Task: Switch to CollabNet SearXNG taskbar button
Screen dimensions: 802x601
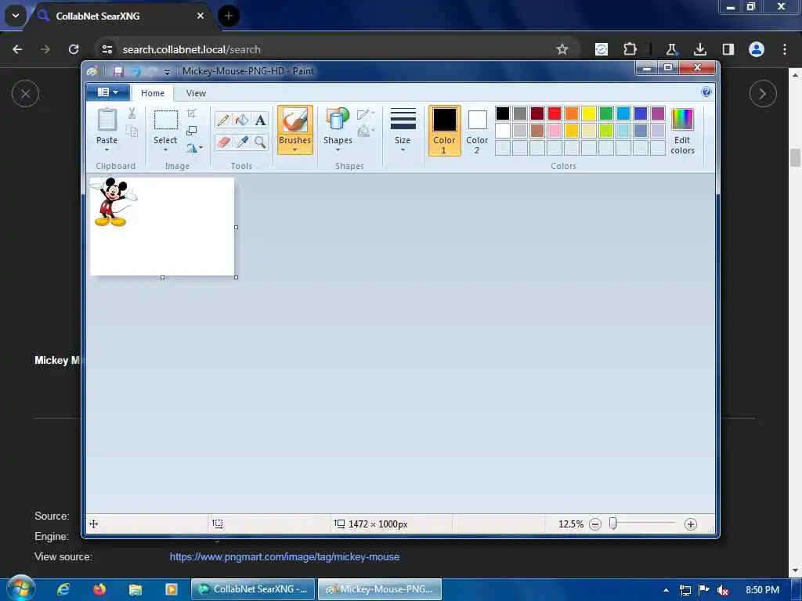Action: [254, 589]
